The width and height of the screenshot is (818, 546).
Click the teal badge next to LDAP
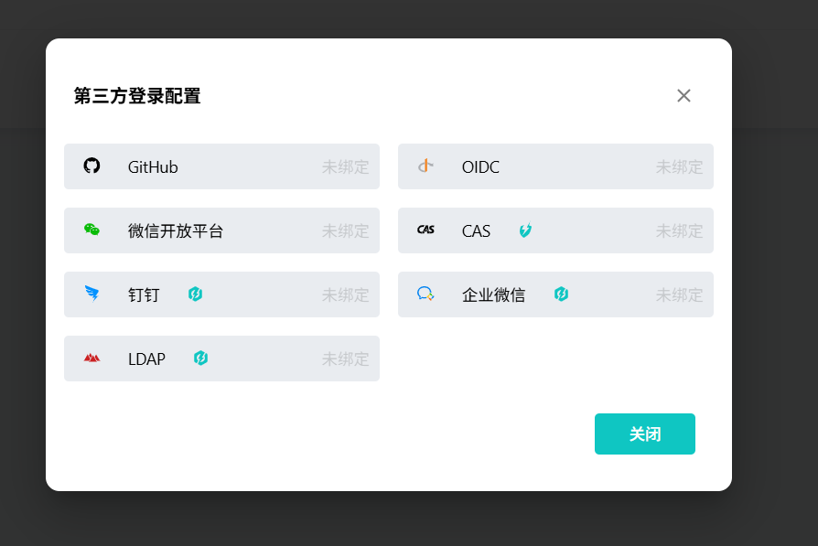pos(201,359)
